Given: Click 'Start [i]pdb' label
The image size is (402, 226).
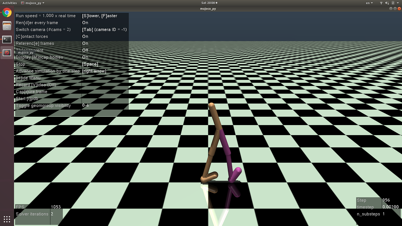Looking at the screenshot, I should click(27, 98).
